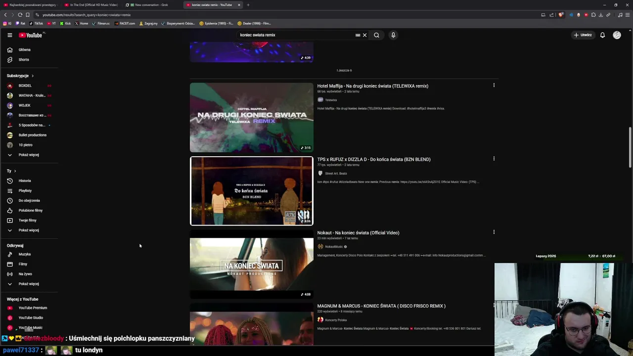Open Do obejrzenia watch later list
Viewport: 633px width, 356px height.
point(29,200)
